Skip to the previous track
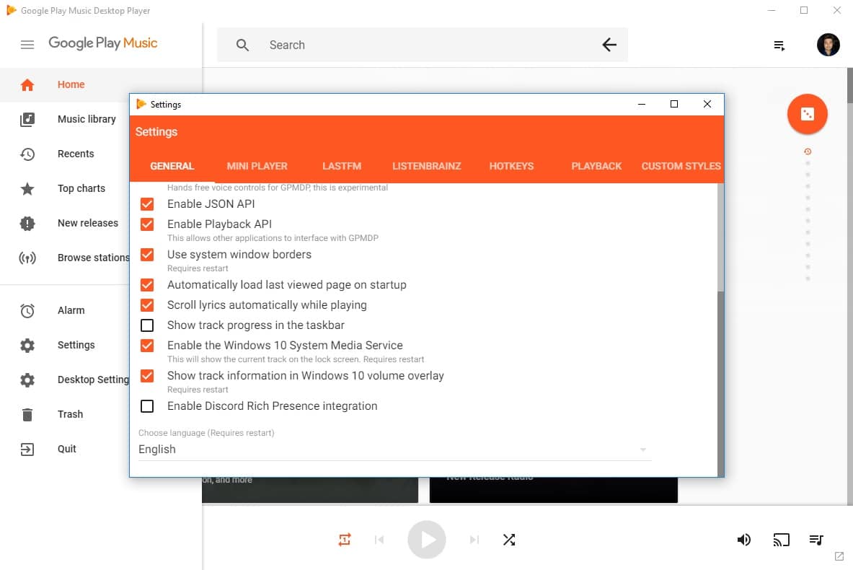The width and height of the screenshot is (853, 570). 379,540
